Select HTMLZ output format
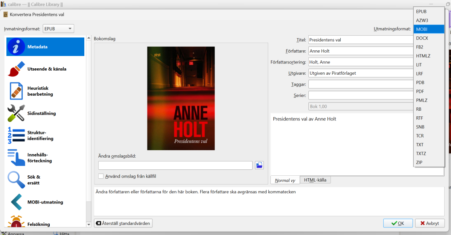Image resolution: width=451 pixels, height=235 pixels. tap(429, 56)
